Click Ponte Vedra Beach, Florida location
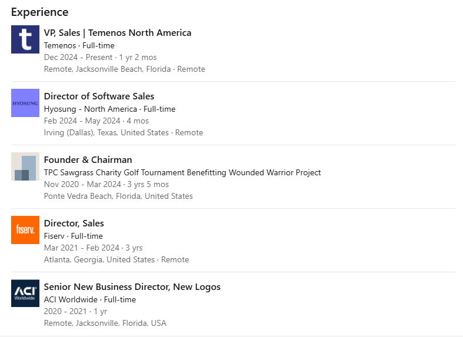The width and height of the screenshot is (463, 337). (x=118, y=196)
